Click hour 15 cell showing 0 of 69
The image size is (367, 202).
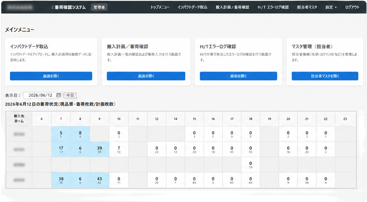tap(194, 180)
